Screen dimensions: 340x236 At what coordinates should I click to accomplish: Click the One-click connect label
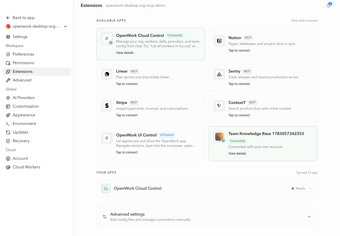click(304, 20)
